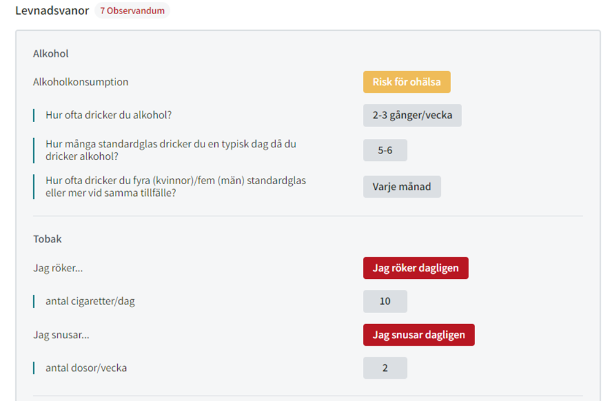Click the antal dosor/vecka label
Screen dimensions: 612x401
87,368
